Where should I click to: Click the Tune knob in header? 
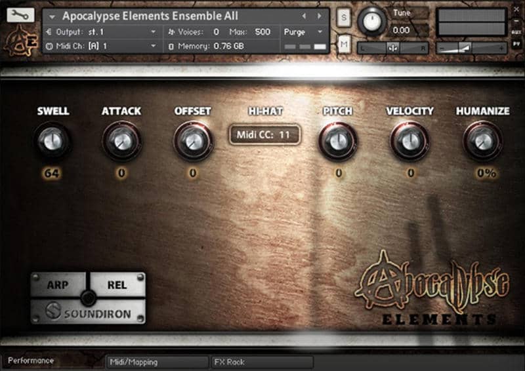pyautogui.click(x=372, y=22)
